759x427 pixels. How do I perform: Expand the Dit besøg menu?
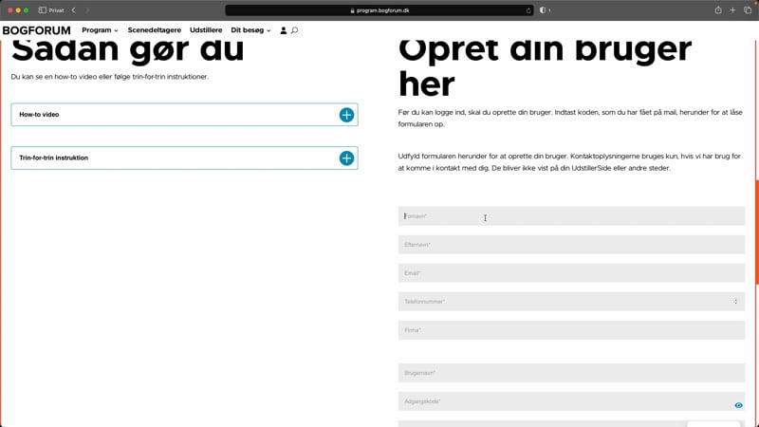click(250, 30)
